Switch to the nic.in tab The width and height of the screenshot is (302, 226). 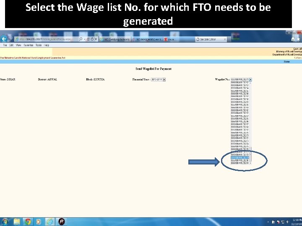point(179,39)
